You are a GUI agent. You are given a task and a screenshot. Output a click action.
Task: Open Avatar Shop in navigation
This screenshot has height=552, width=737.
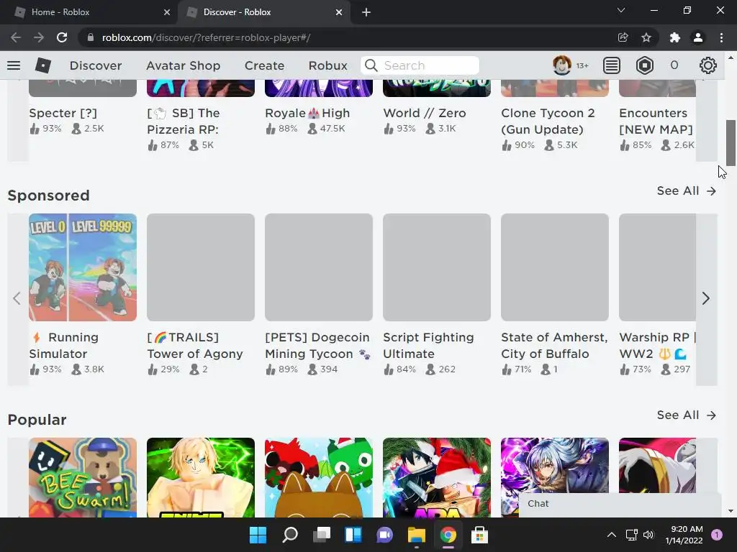point(184,65)
